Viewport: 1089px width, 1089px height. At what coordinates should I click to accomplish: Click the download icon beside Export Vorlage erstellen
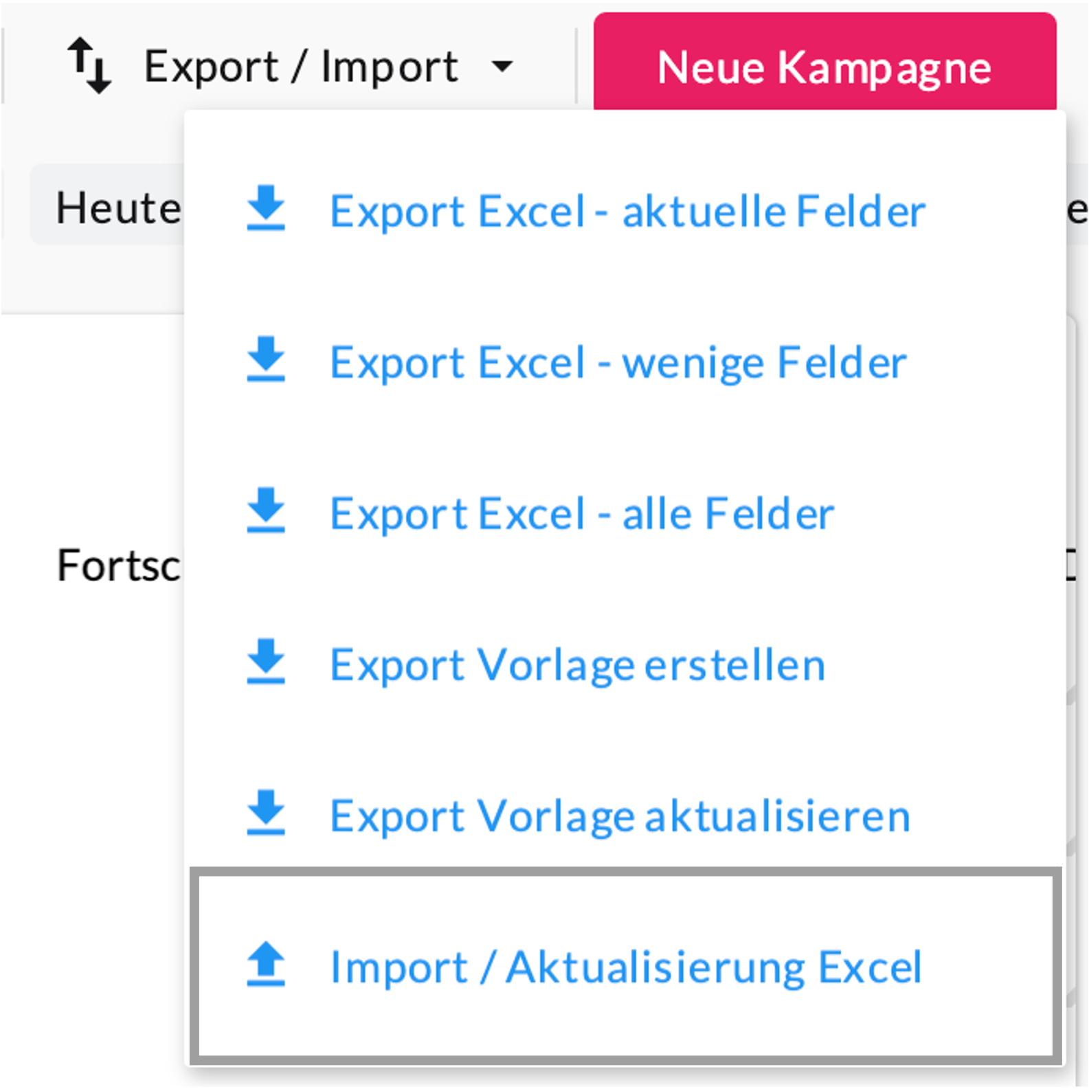(x=266, y=662)
